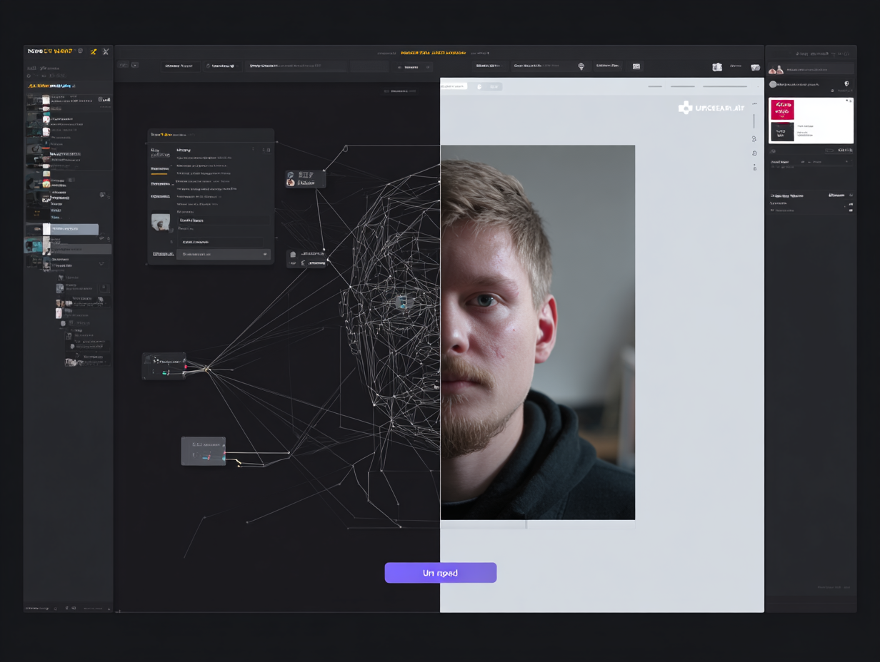
Task: Click the white cross logo icon on canvas
Action: pos(685,108)
